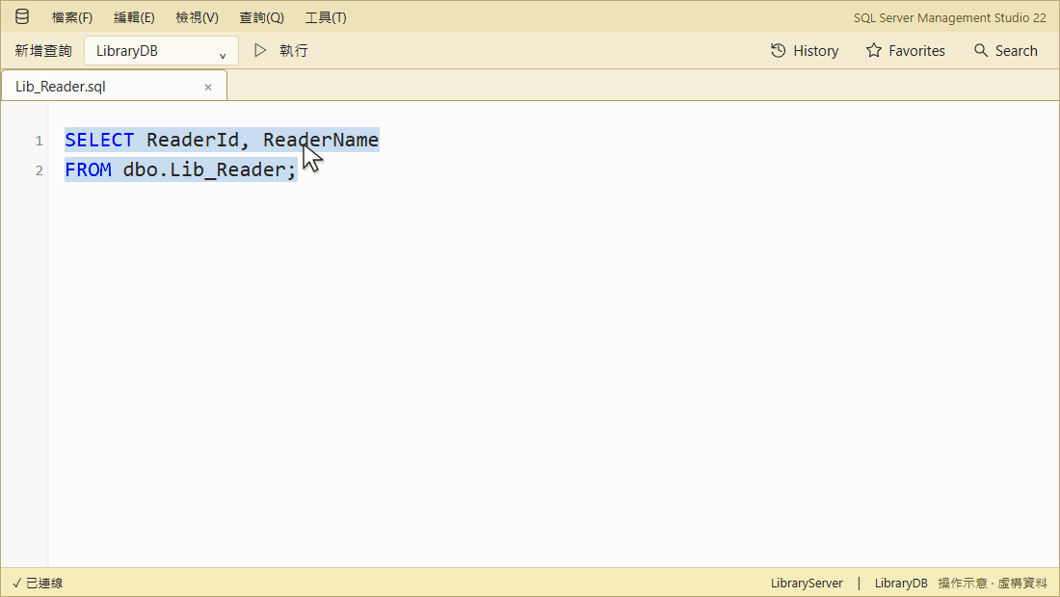Screen dimensions: 1060x597
Task: Click ReaderName in the query
Action: [x=321, y=140]
